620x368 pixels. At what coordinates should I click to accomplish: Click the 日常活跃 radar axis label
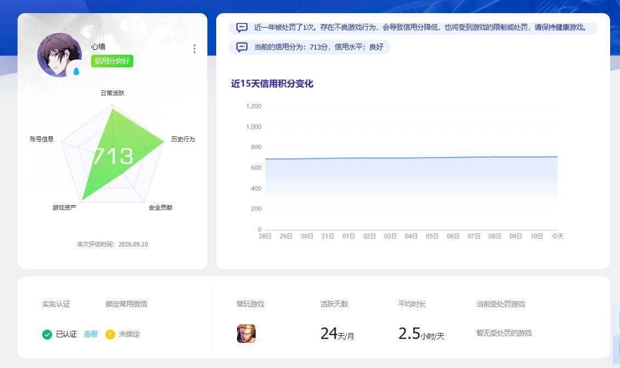tap(112, 93)
